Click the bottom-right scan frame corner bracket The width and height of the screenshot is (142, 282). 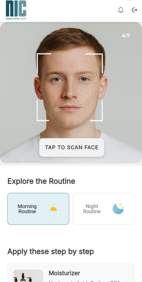tap(97, 110)
